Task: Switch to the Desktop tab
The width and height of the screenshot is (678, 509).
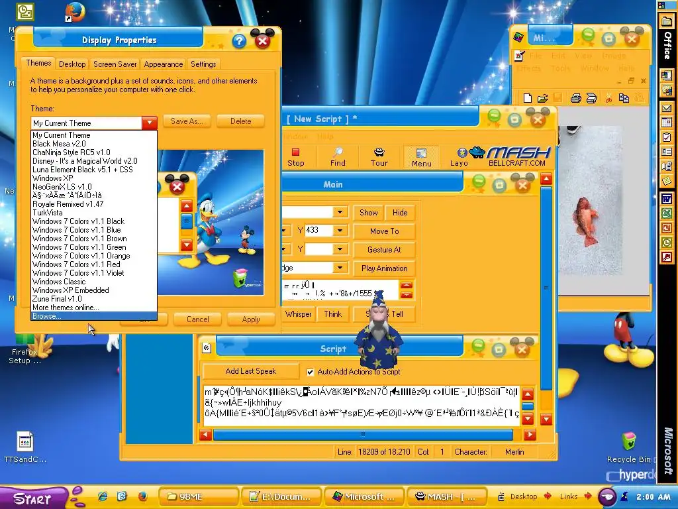Action: 72,64
